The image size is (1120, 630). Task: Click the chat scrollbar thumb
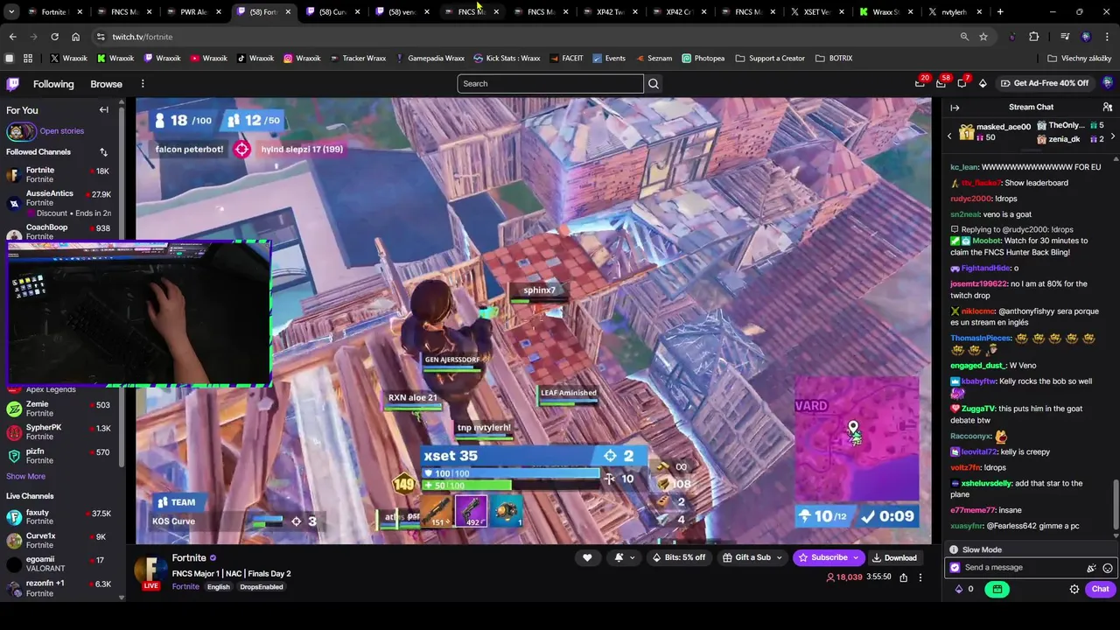click(1115, 506)
